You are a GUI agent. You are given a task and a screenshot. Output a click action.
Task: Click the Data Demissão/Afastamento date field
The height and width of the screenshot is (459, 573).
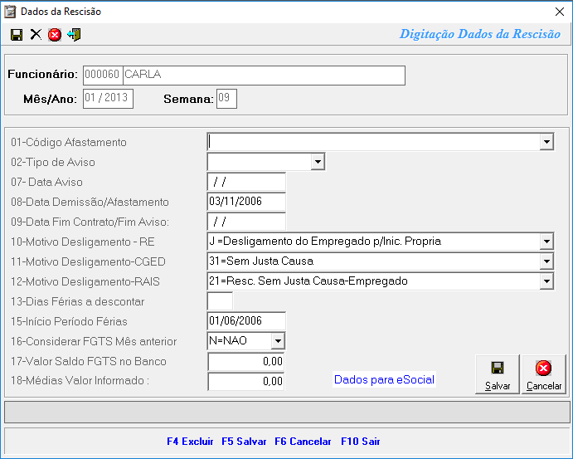point(246,202)
